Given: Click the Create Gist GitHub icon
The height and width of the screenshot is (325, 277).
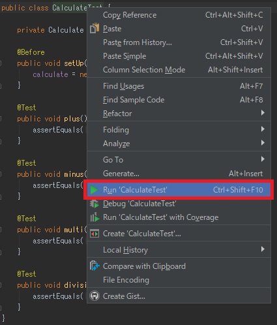Looking at the screenshot, I should pyautogui.click(x=95, y=296).
